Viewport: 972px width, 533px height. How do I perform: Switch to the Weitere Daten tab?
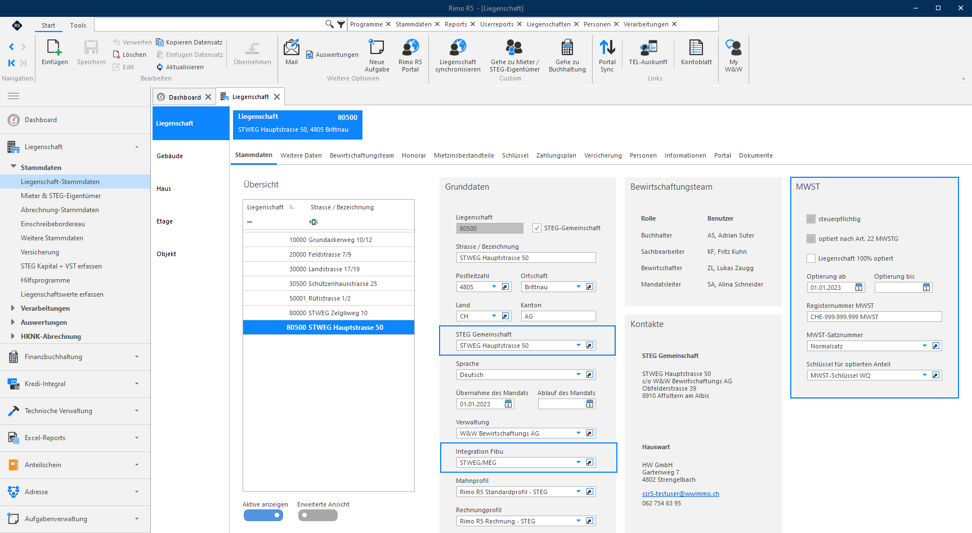click(x=301, y=155)
